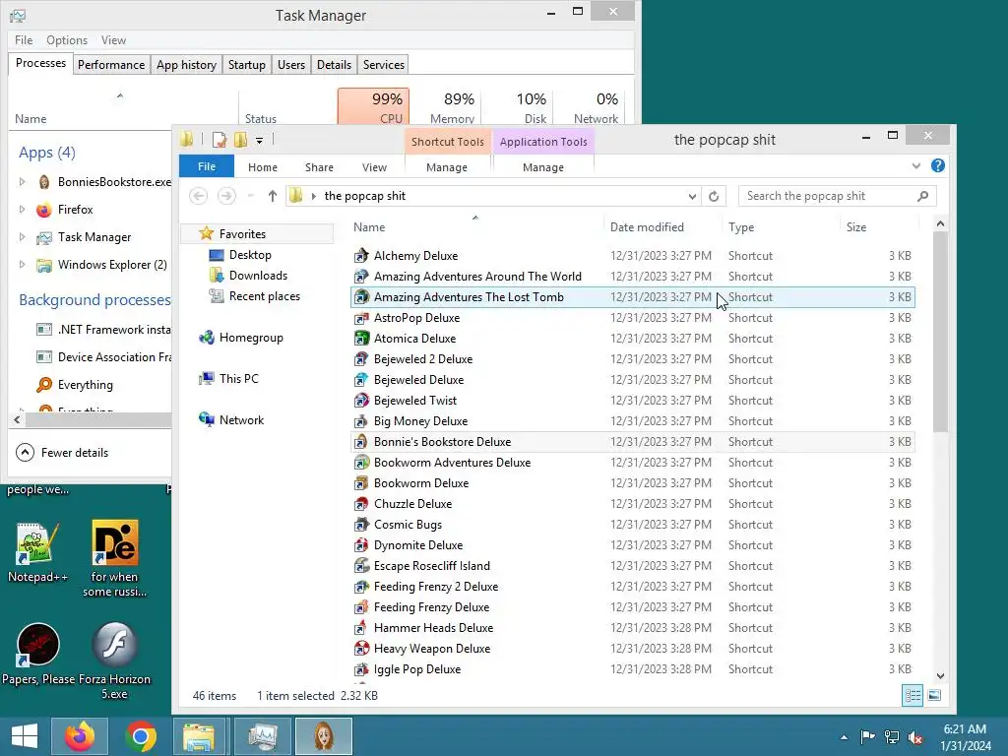Open the File ribbon tab in Explorer
The width and height of the screenshot is (1008, 756).
pyautogui.click(x=207, y=166)
